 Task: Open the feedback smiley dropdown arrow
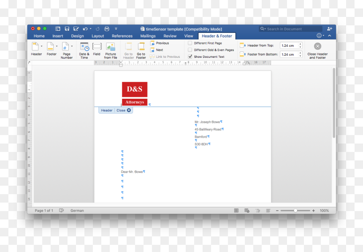[x=323, y=36]
